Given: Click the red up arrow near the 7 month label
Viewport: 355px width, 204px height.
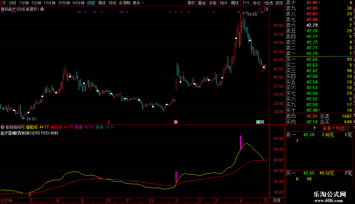Looking at the screenshot, I should pos(30,195).
